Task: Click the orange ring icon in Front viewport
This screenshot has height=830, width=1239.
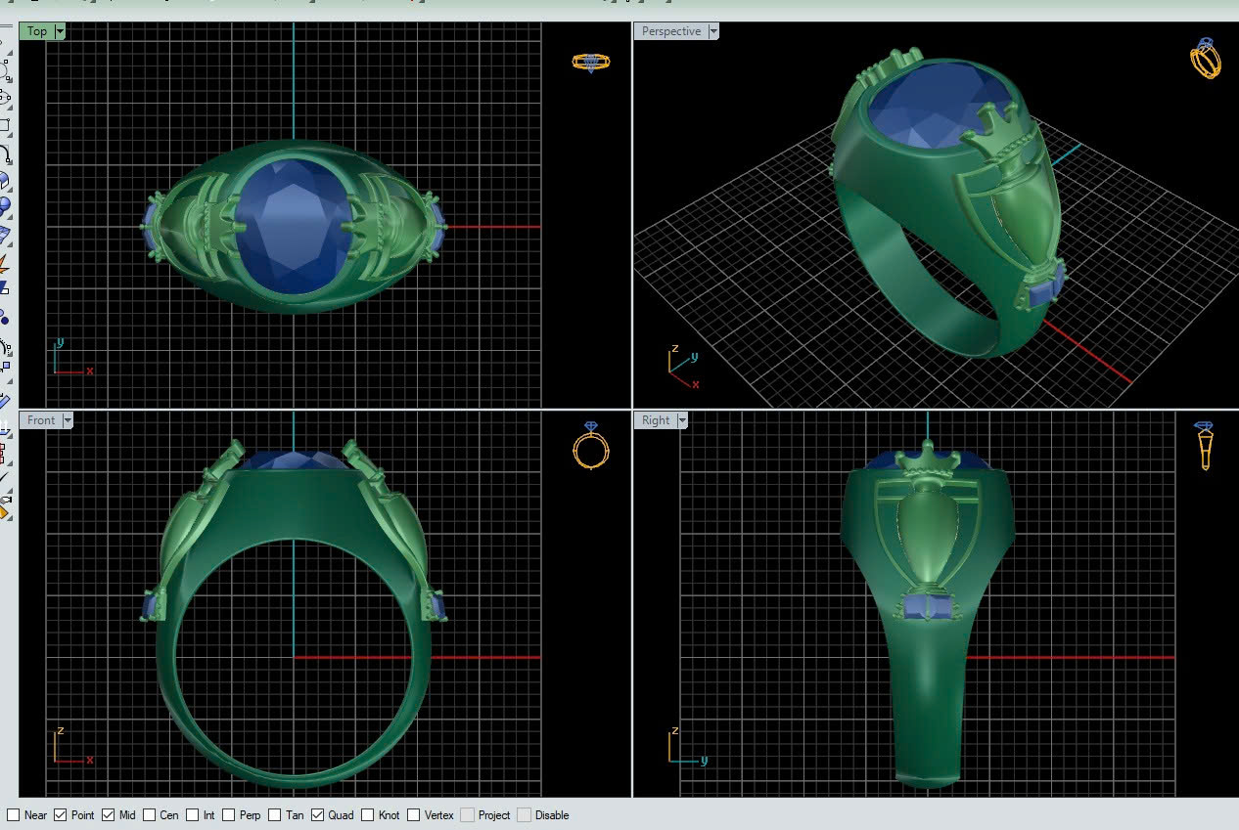Action: [x=591, y=446]
